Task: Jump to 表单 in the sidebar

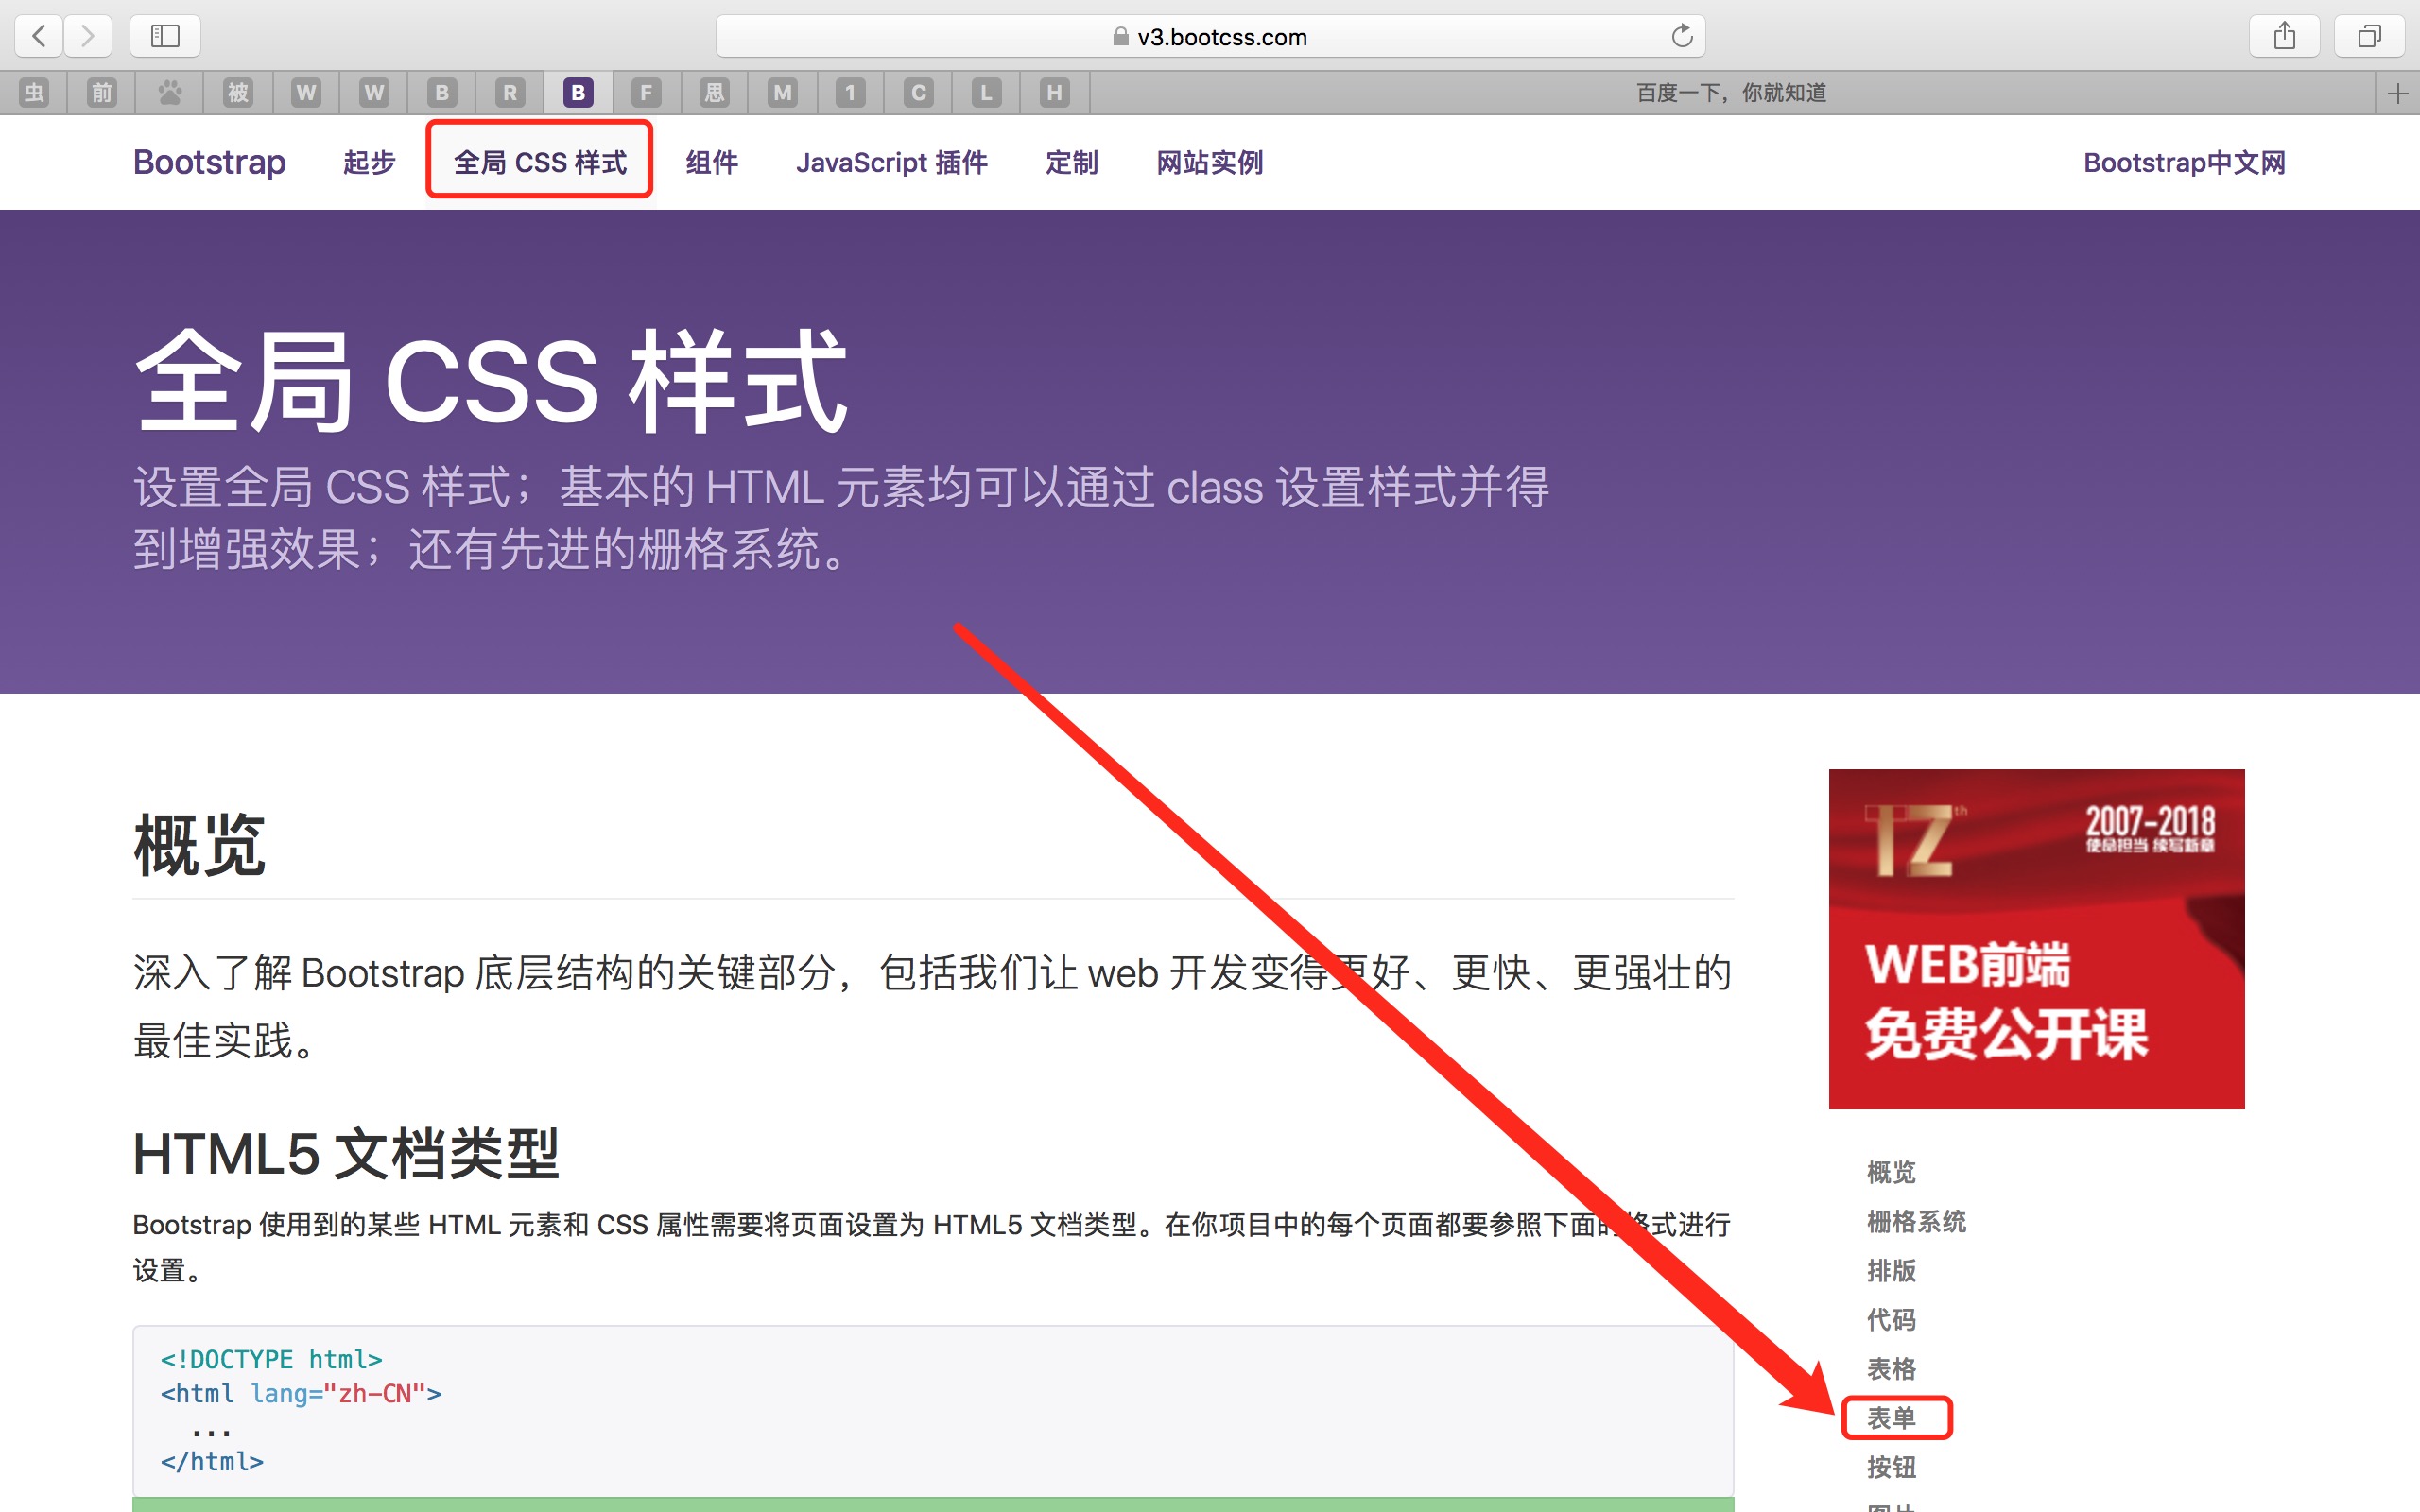Action: pos(1891,1417)
